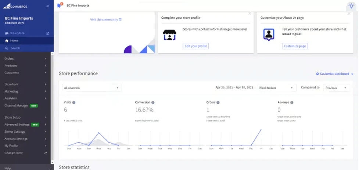Dismiss the Complete your store profile card
This screenshot has width=359, height=170.
coord(249,14)
